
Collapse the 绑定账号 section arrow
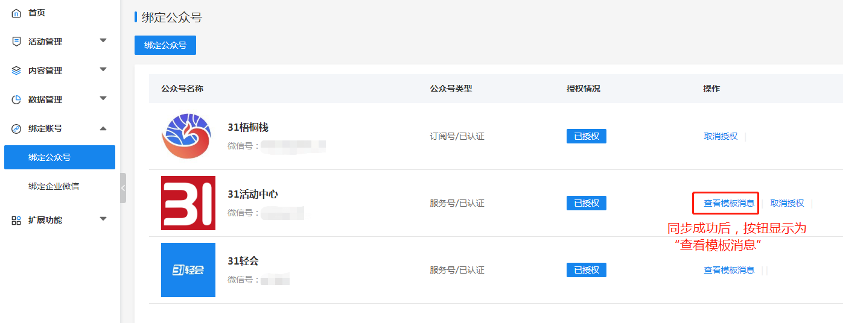coord(103,128)
